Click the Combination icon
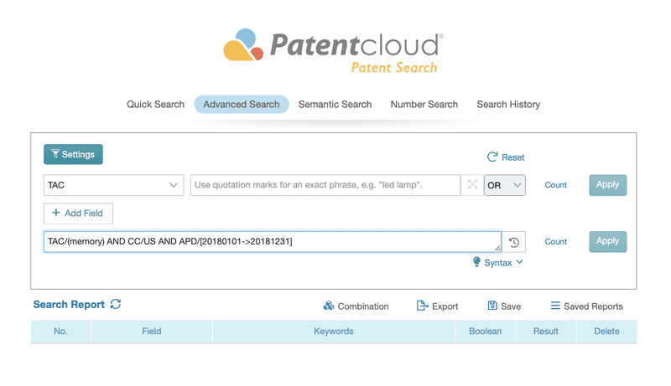 pyautogui.click(x=329, y=306)
